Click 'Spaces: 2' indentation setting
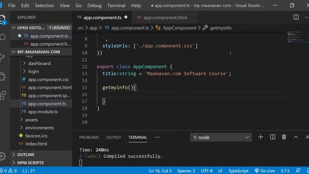The image size is (309, 174). (x=186, y=171)
